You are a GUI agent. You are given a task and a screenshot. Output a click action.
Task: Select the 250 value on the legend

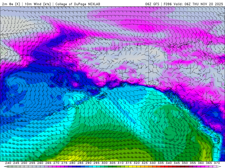click(24, 163)
